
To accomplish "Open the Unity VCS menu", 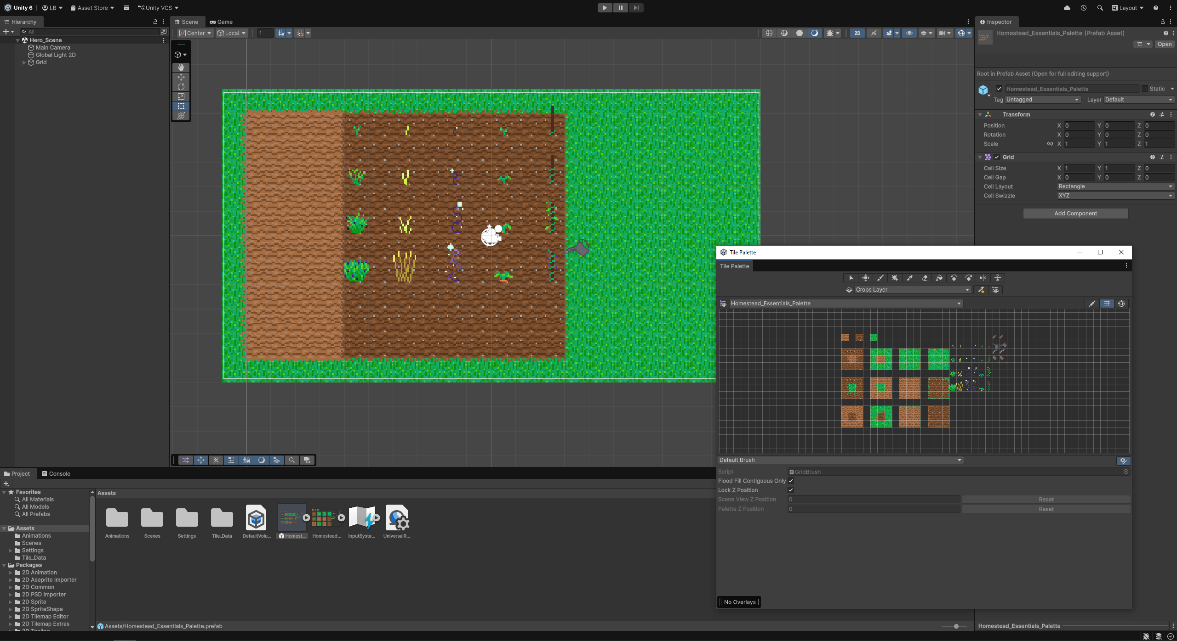I will click(158, 8).
